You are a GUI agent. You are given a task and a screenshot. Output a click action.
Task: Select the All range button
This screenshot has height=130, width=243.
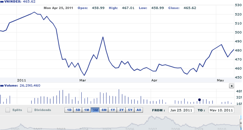pos(139,110)
